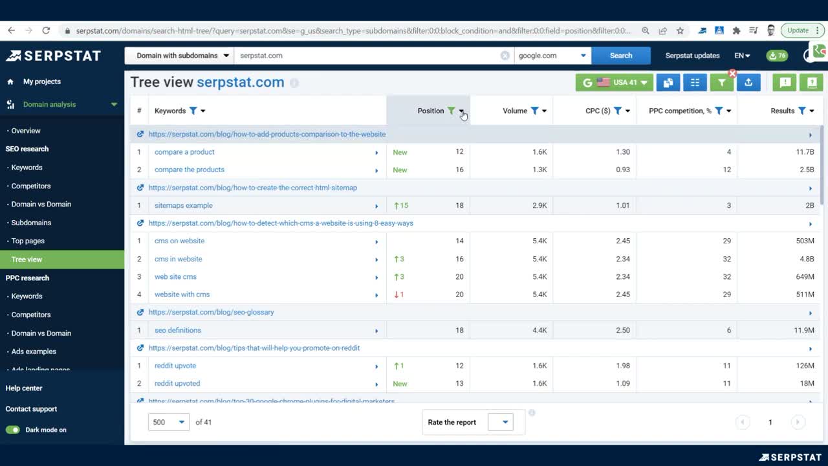
Task: Open My projects in sidebar
Action: (42, 82)
